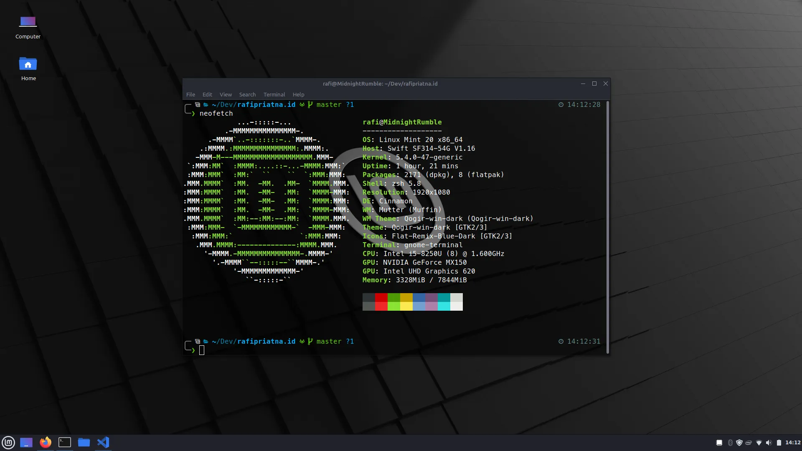Screen dimensions: 802x451
Task: Click the terminal window scrollbar
Action: (608, 225)
